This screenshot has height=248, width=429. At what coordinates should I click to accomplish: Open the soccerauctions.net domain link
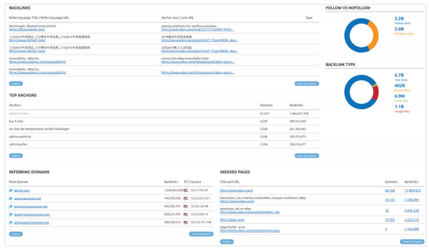[28, 199]
